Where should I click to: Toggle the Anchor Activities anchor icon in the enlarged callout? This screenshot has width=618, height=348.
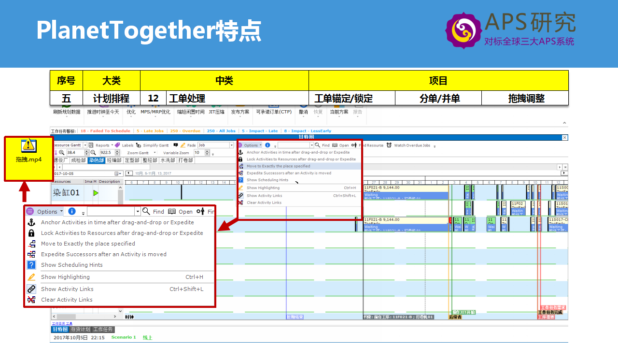[x=31, y=222]
